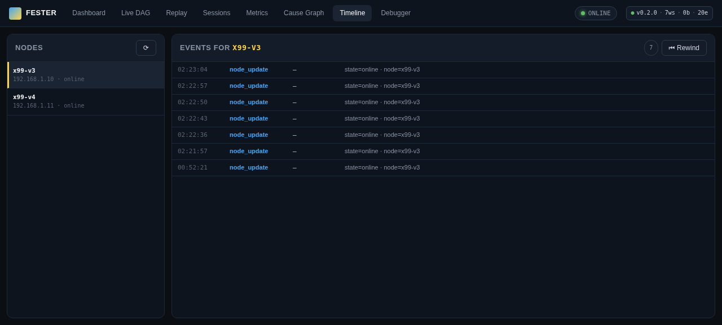Select the 02:22:57 event timestamp
This screenshot has height=325, width=722.
coord(192,86)
